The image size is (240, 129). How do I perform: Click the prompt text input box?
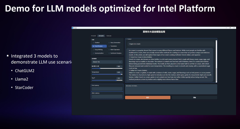click(x=171, y=89)
